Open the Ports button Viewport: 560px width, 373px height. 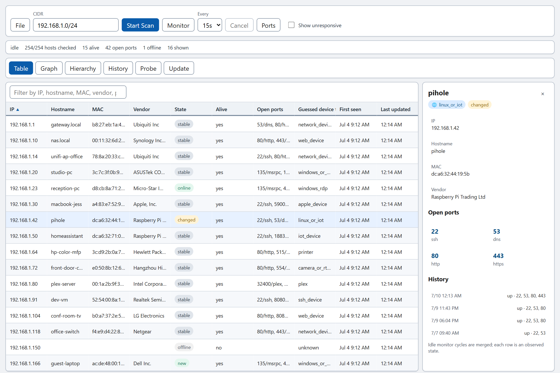point(268,25)
